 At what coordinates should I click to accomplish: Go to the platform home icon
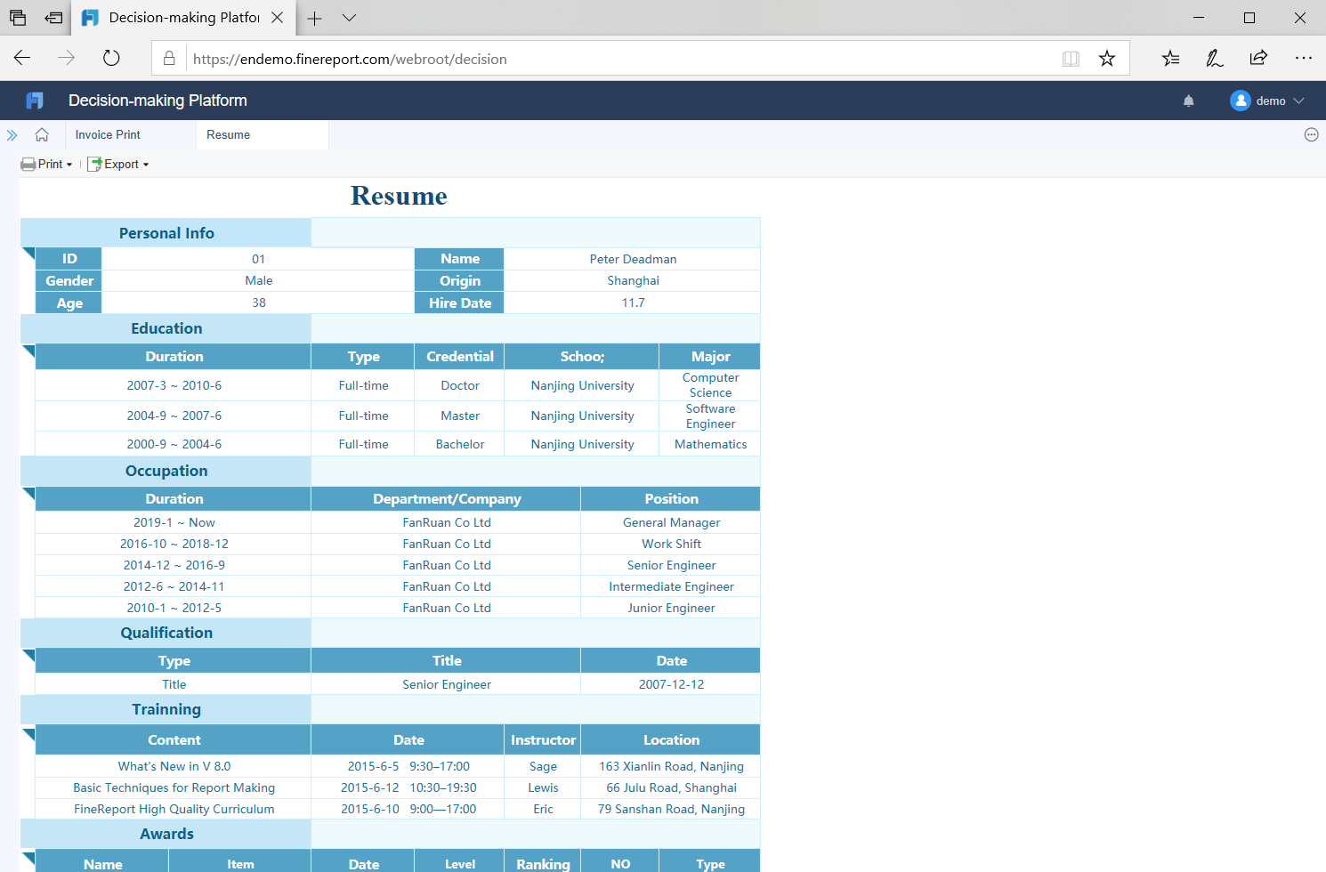(42, 135)
